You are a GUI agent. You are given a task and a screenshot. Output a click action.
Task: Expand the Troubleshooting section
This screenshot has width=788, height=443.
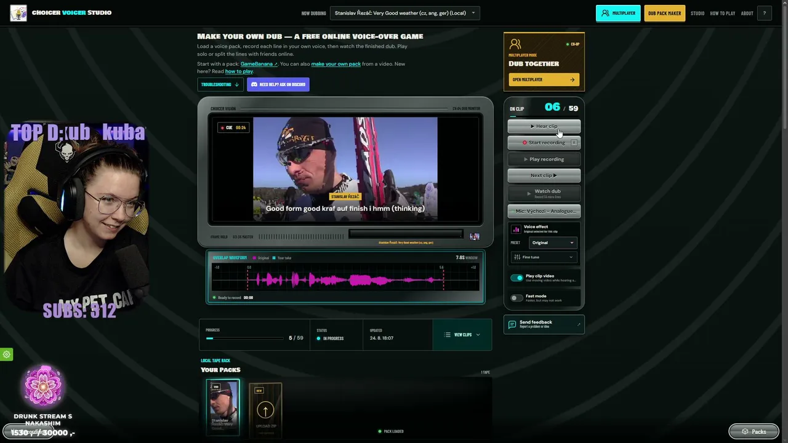(220, 84)
